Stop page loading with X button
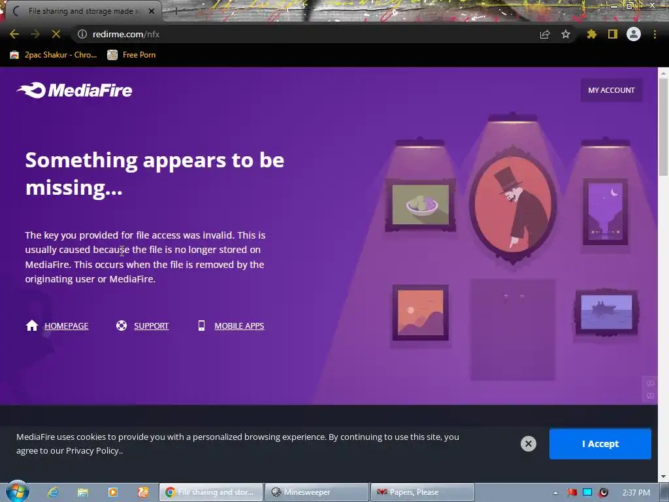Image resolution: width=669 pixels, height=502 pixels. (56, 34)
